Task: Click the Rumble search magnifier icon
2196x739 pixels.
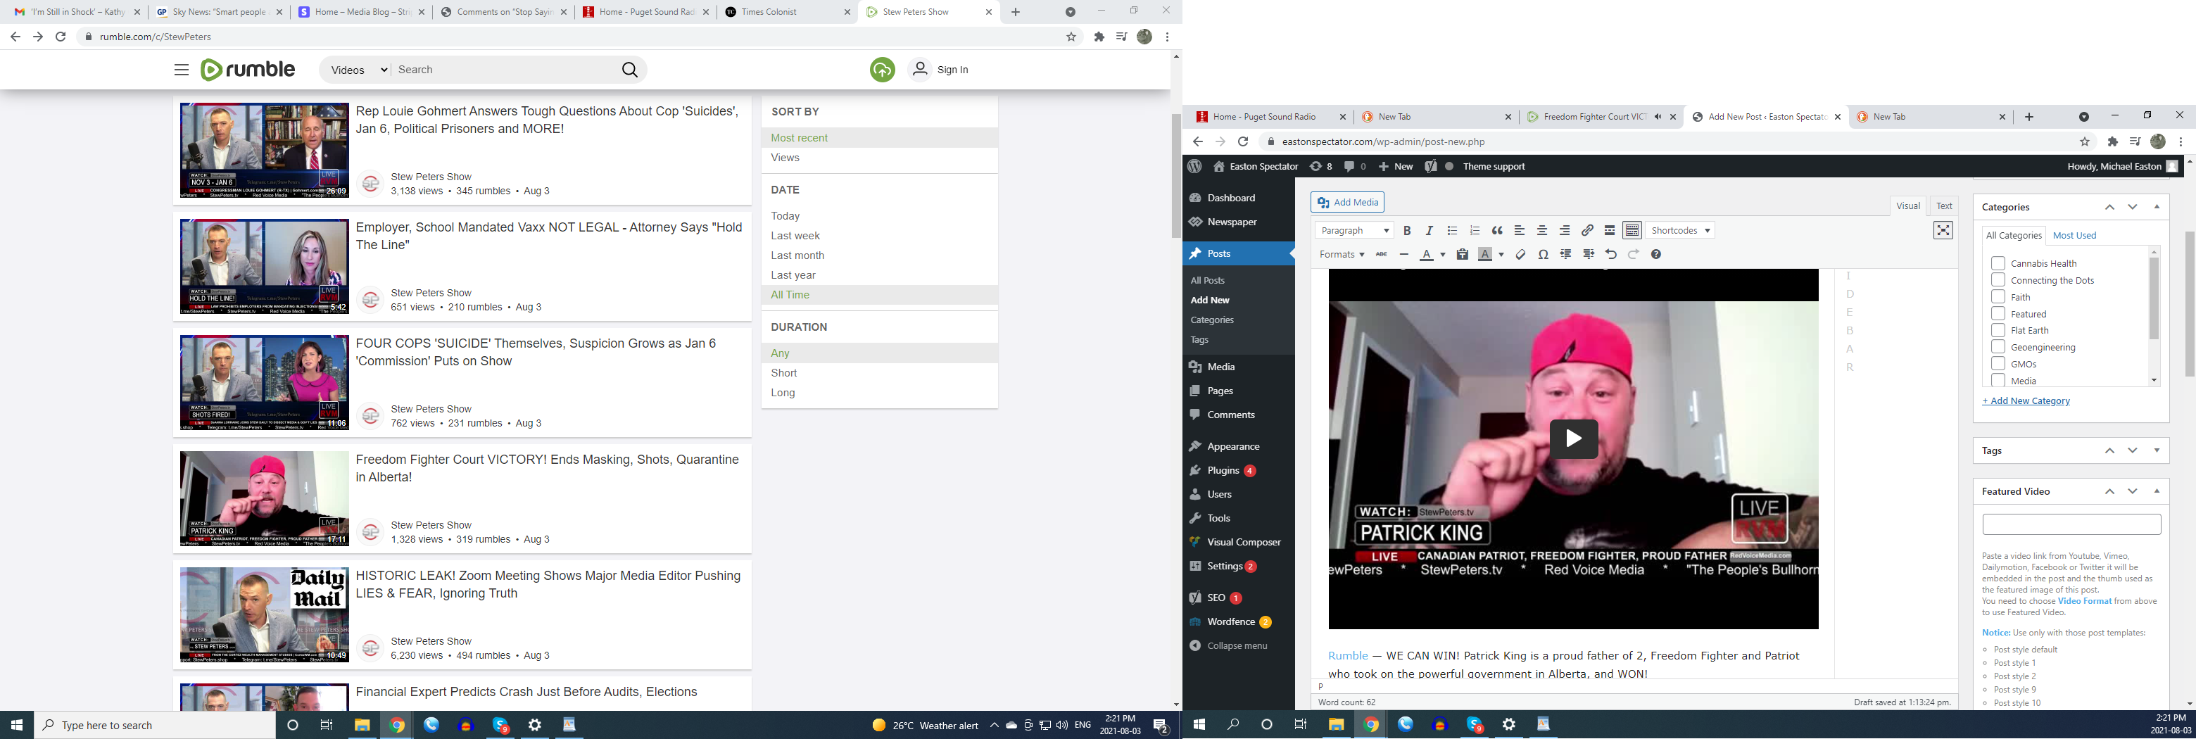Action: (629, 70)
